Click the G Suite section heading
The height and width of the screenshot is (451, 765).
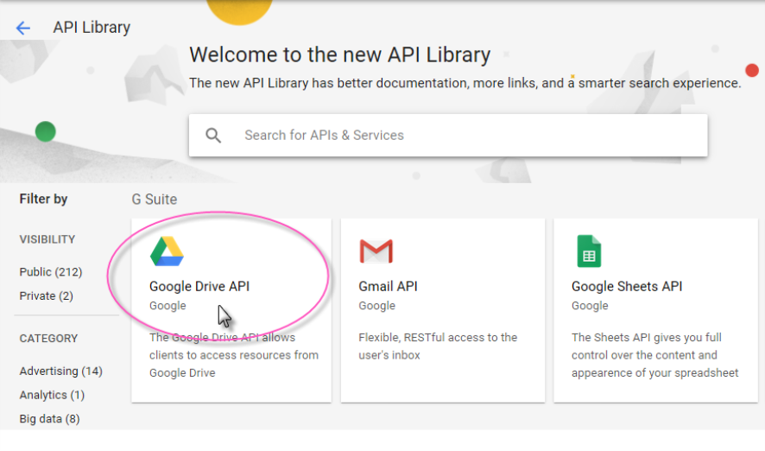(155, 199)
